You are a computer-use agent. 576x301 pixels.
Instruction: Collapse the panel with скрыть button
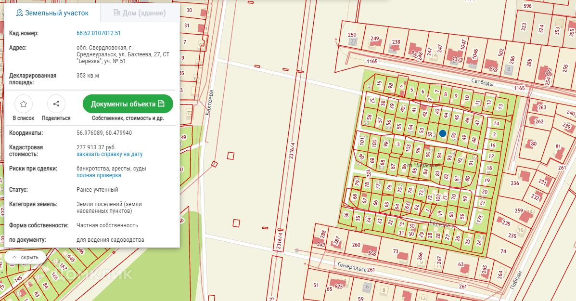[x=26, y=258]
